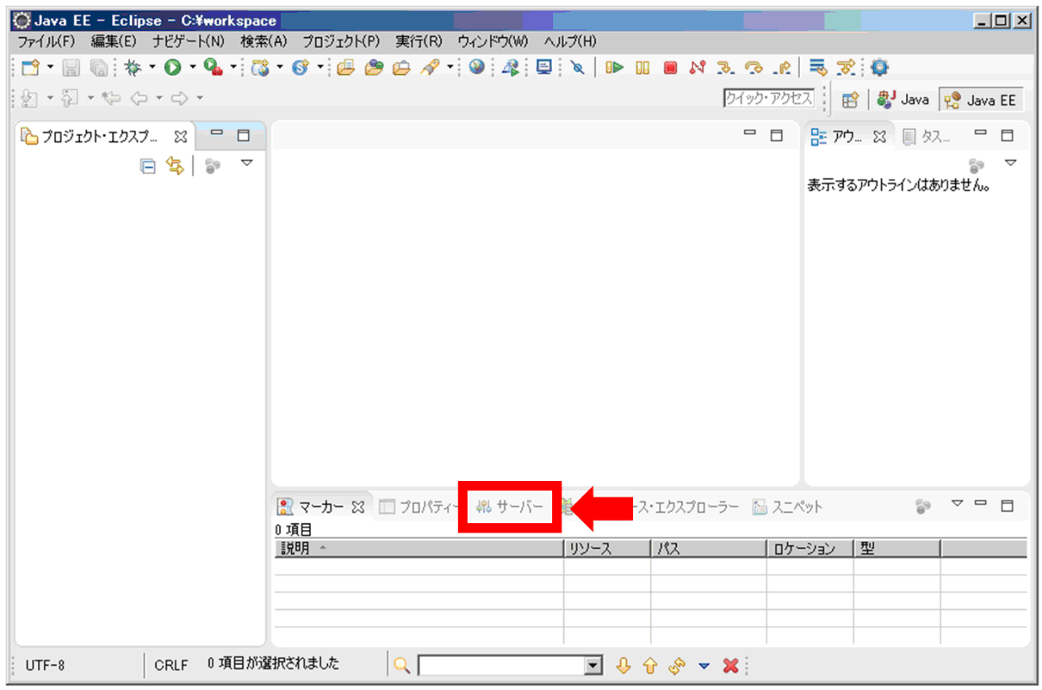This screenshot has width=1042, height=690.
Task: Click the New wizard icon in toolbar
Action: tap(30, 67)
